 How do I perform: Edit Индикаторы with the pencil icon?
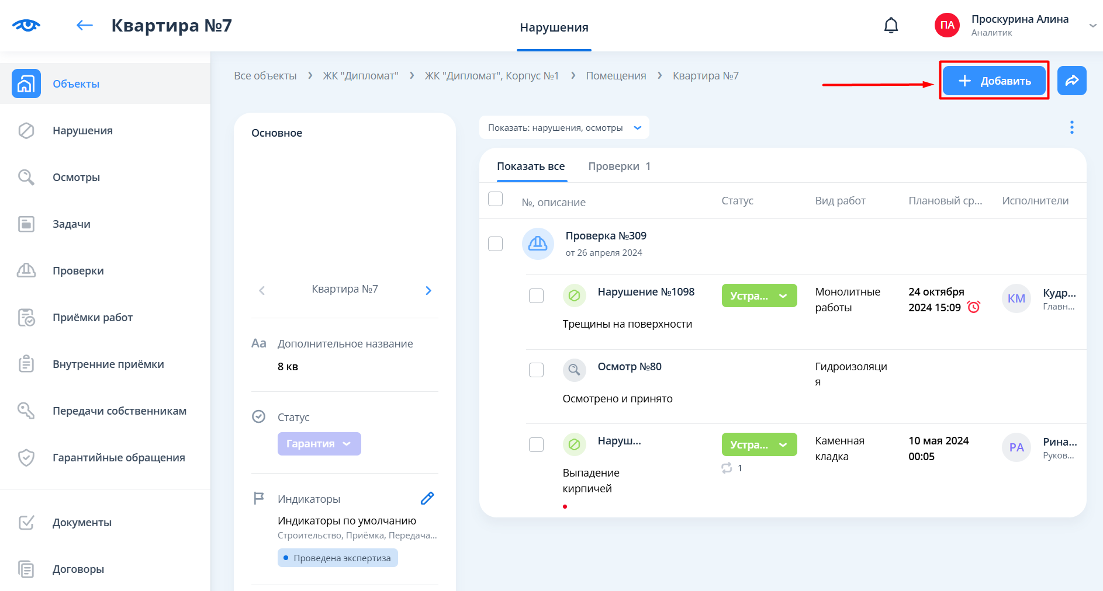pos(427,498)
